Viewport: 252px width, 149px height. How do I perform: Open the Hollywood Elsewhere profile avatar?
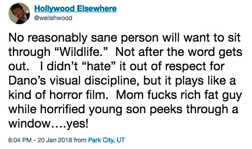(19, 13)
